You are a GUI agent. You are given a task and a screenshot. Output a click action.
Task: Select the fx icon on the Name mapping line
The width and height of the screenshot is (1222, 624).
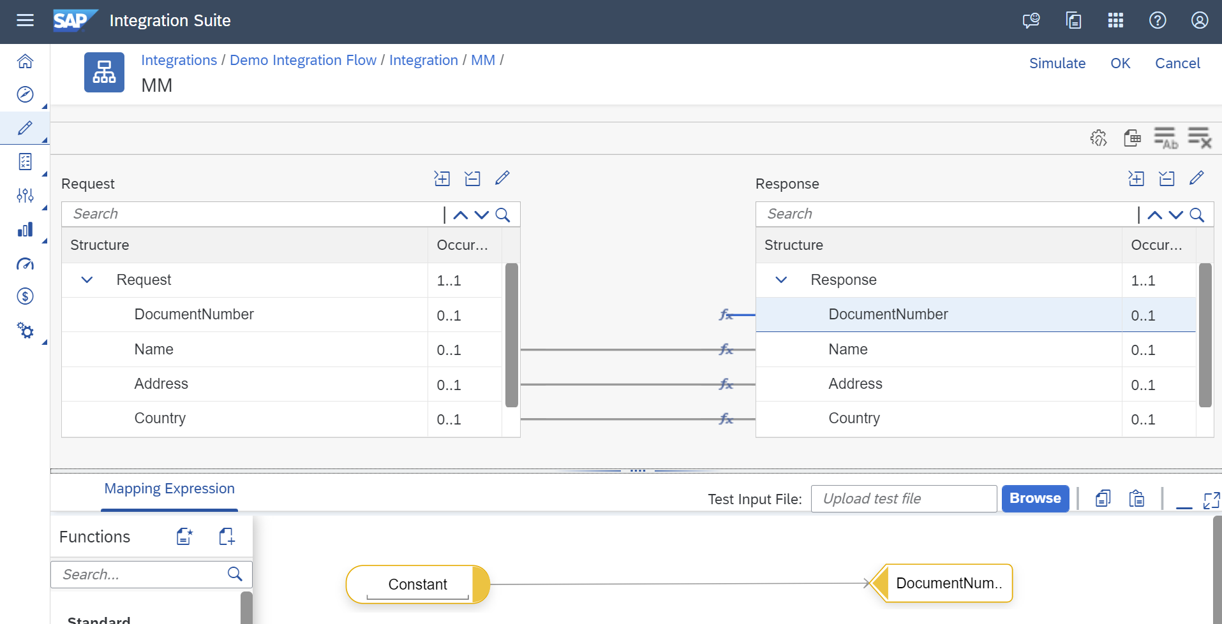[x=726, y=349]
